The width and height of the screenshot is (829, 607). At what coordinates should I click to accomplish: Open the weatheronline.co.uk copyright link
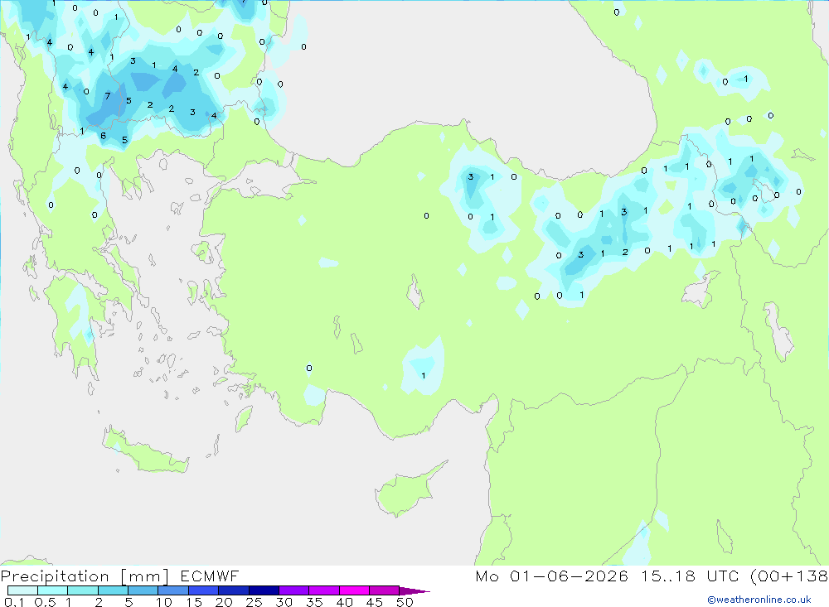coord(759,600)
